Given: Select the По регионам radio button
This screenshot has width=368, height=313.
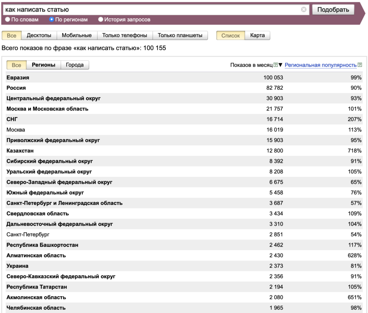Looking at the screenshot, I should (x=51, y=19).
